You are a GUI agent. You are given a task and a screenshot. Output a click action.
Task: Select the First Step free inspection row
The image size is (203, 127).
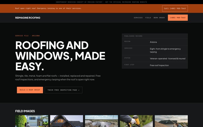pyautogui.click(x=155, y=65)
